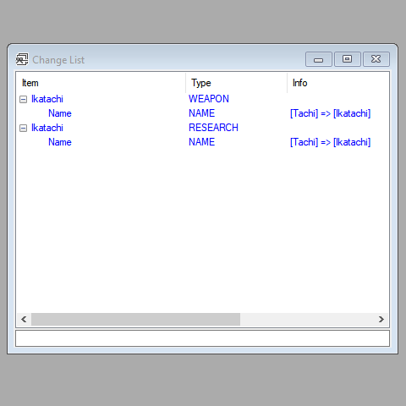Select the Ikatachi research item
This screenshot has width=406, height=406.
coord(47,128)
